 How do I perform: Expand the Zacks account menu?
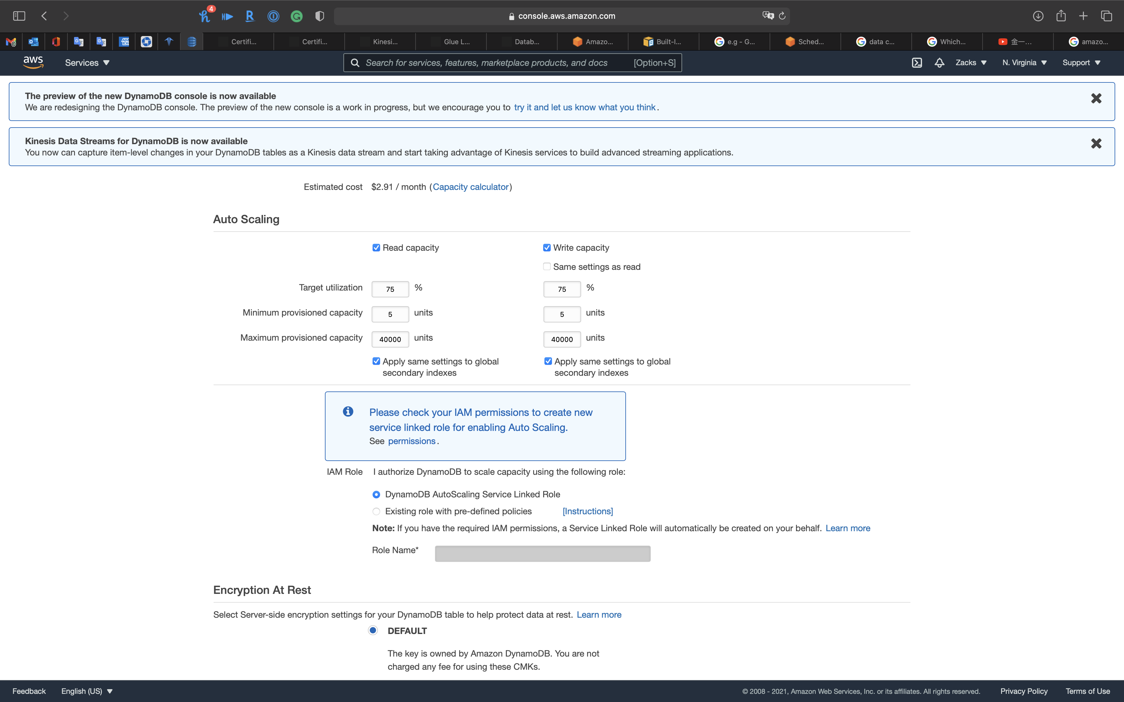(970, 63)
